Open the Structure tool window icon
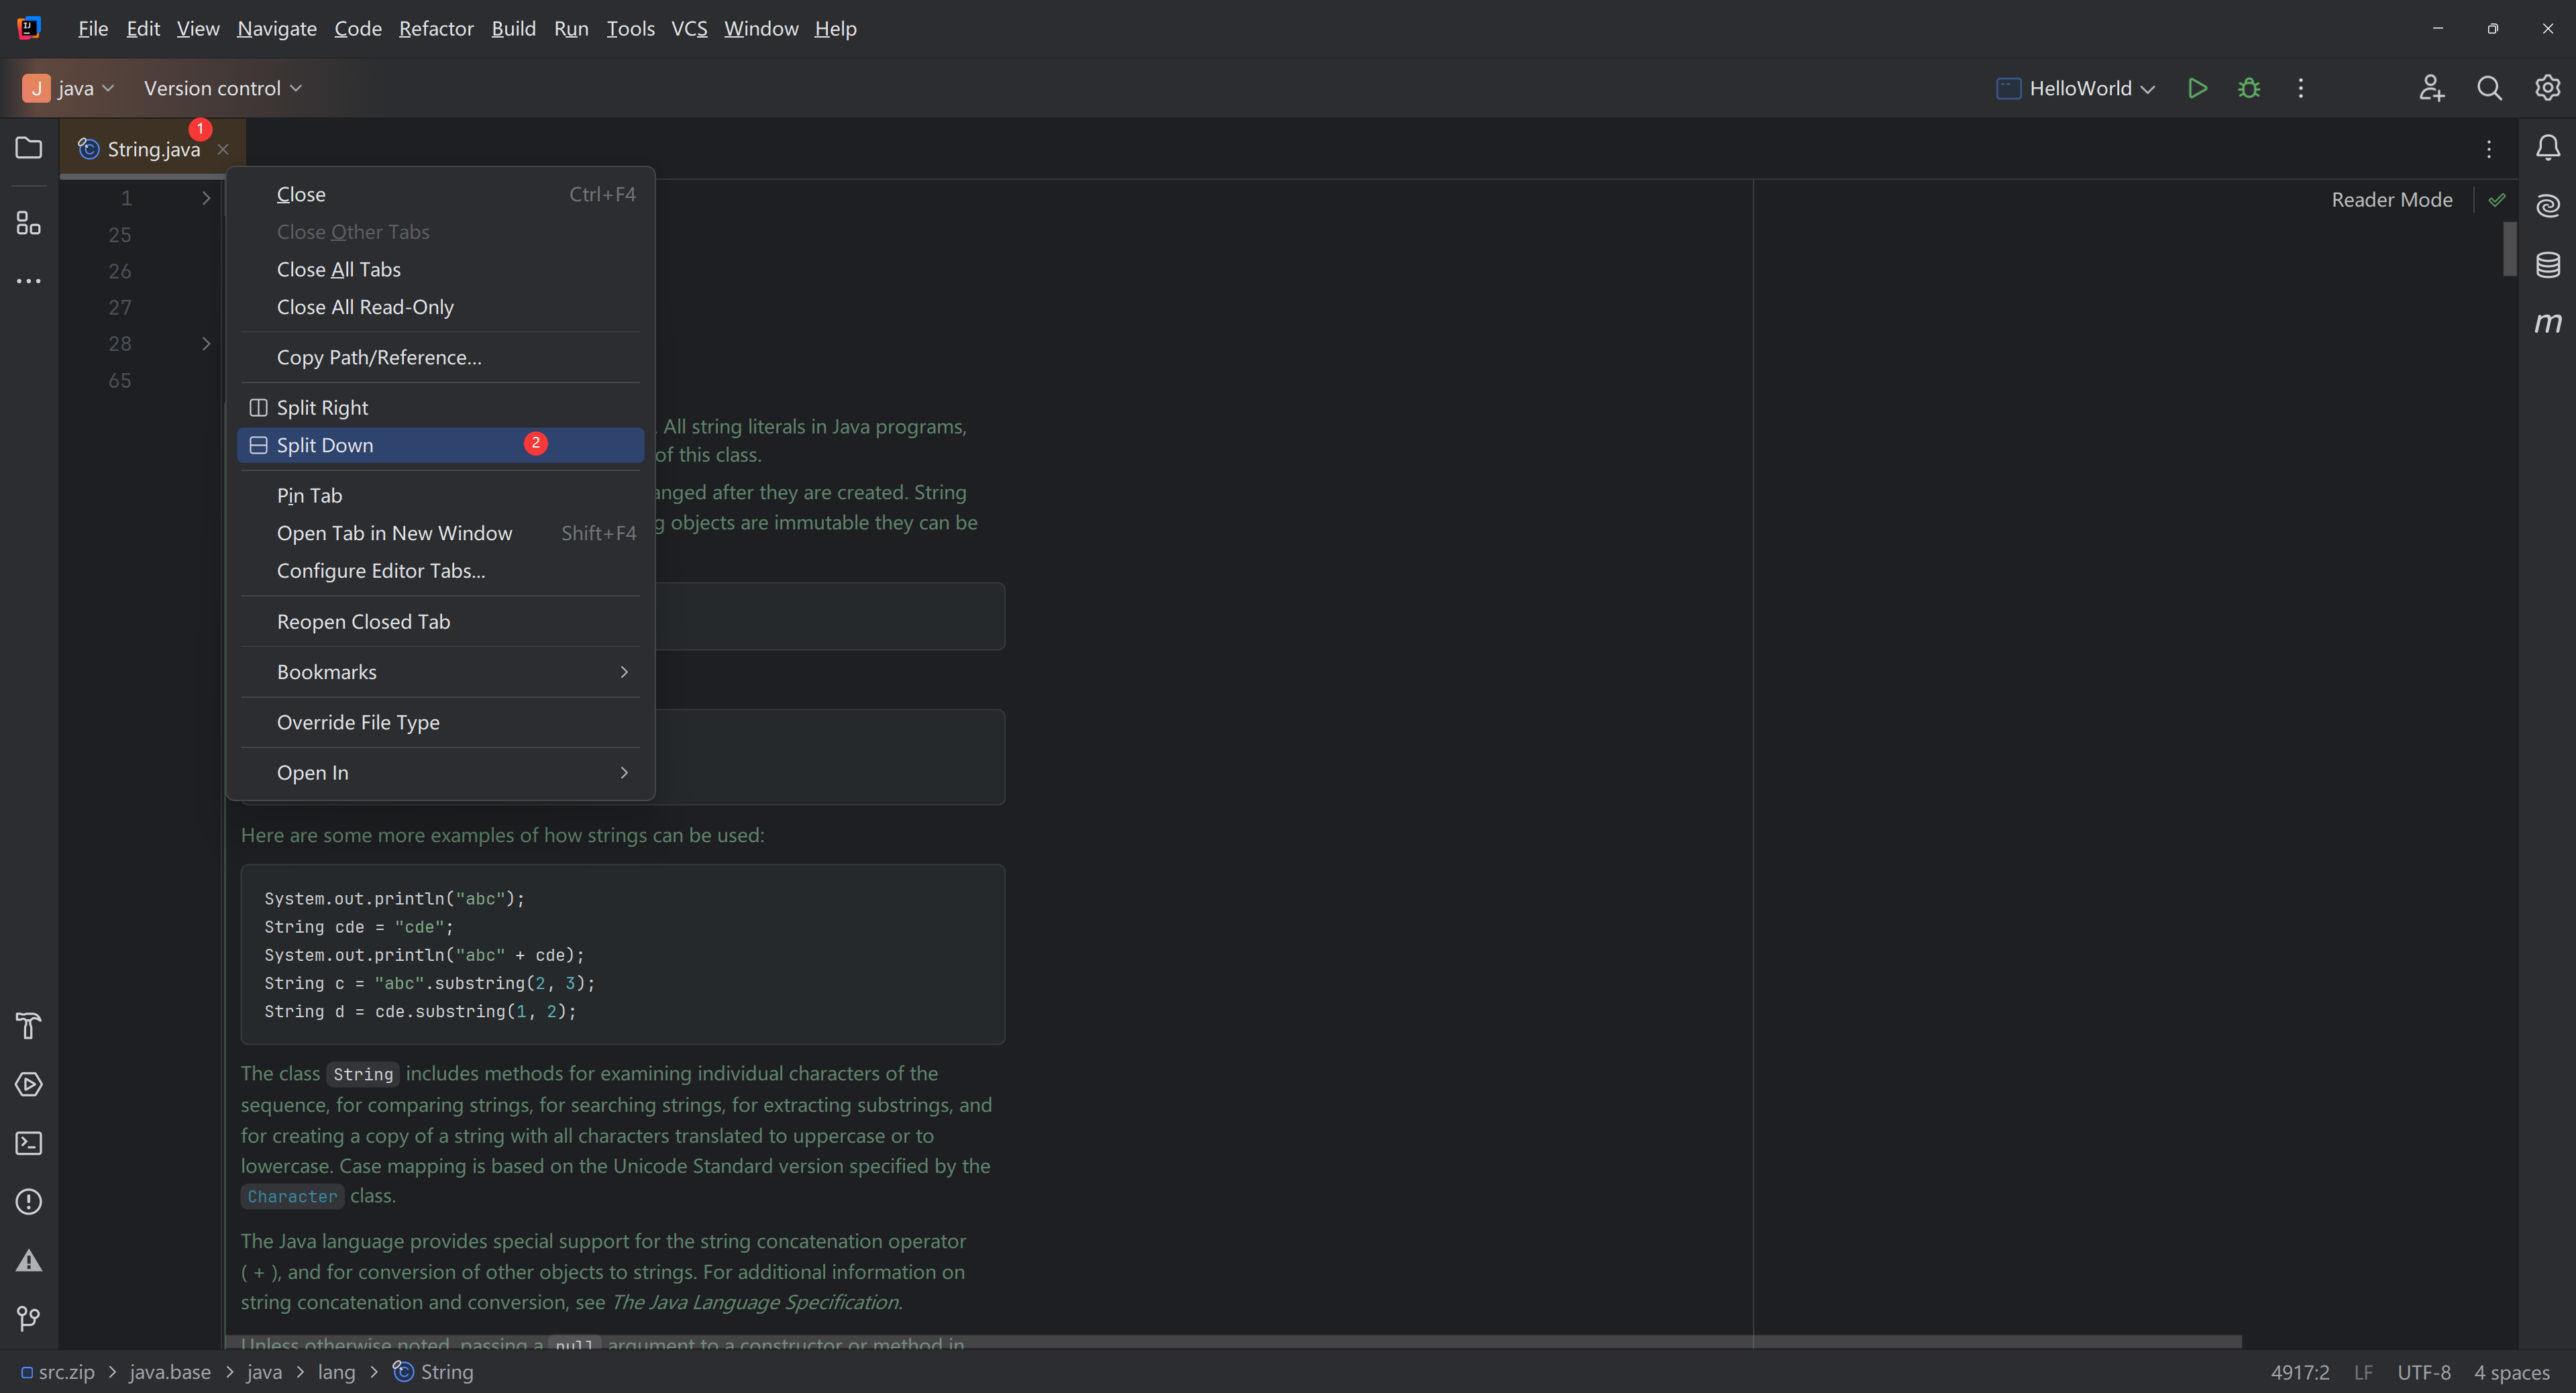Screen dimensions: 2576x1393 coord(29,223)
